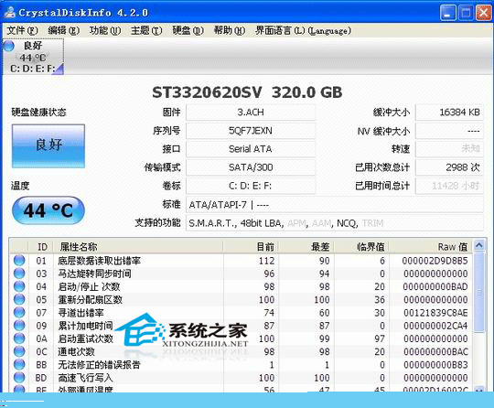Click the 44 °C temperature button
This screenshot has width=494, height=408.
coord(48,210)
